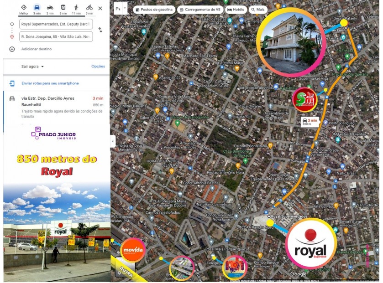Click the Royal Supermercados origin marker on map
This screenshot has height=283, width=383.
(x=269, y=216)
